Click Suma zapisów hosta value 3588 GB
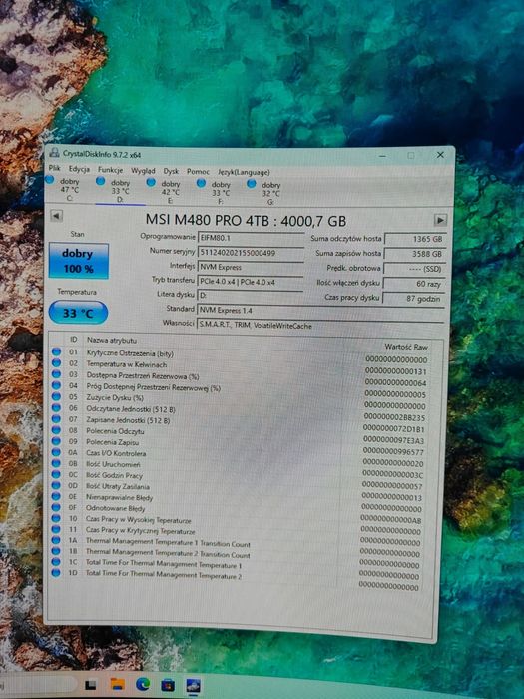 click(415, 254)
